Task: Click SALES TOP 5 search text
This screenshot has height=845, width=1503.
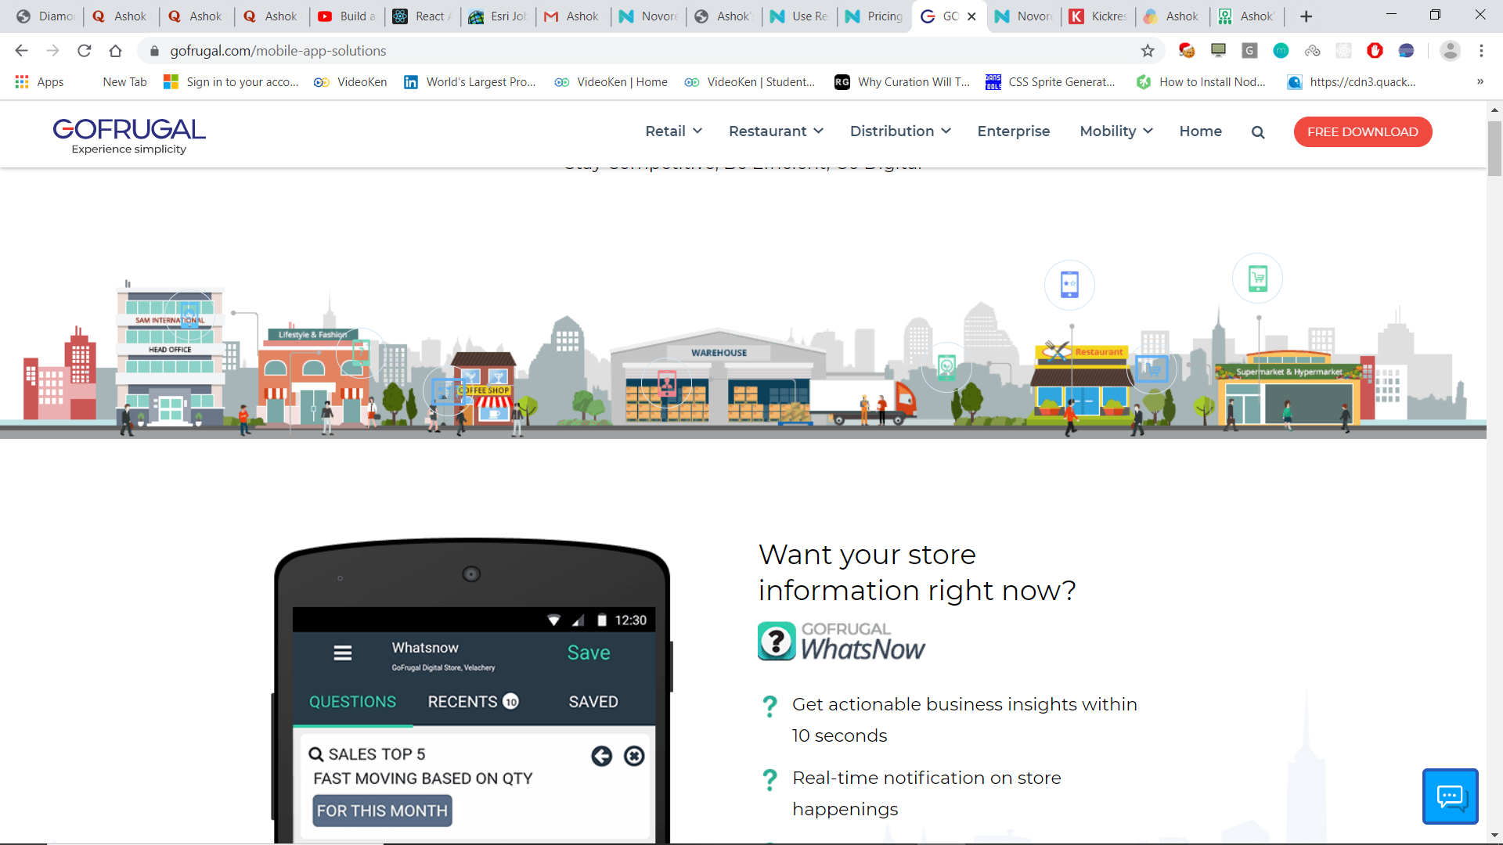Action: [x=377, y=754]
